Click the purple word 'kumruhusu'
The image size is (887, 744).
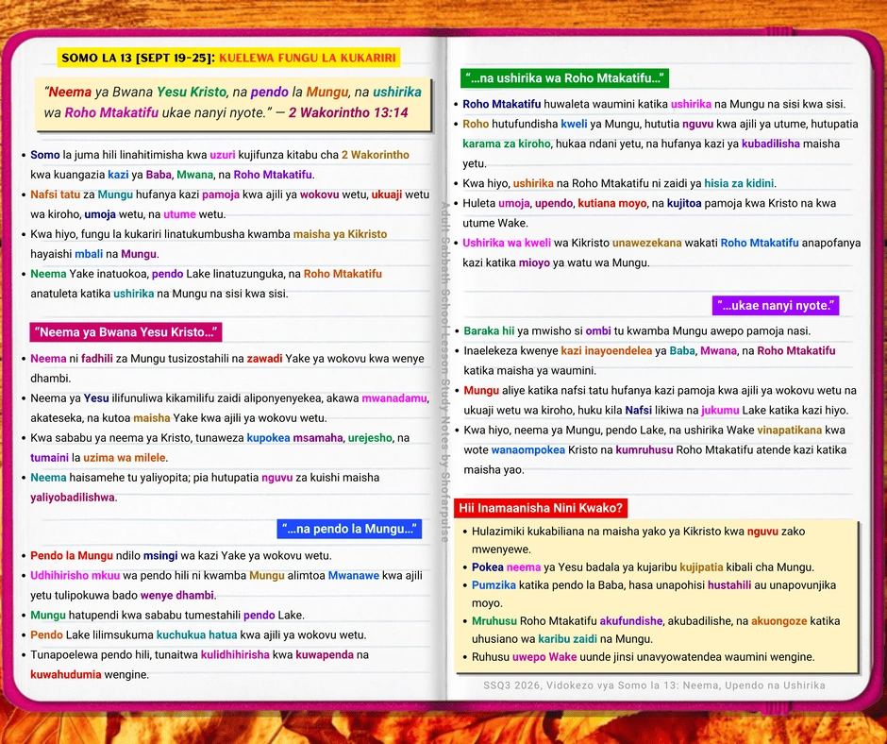(644, 449)
